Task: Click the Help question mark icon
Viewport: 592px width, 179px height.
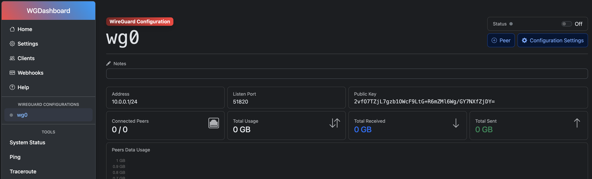Action: tap(12, 87)
